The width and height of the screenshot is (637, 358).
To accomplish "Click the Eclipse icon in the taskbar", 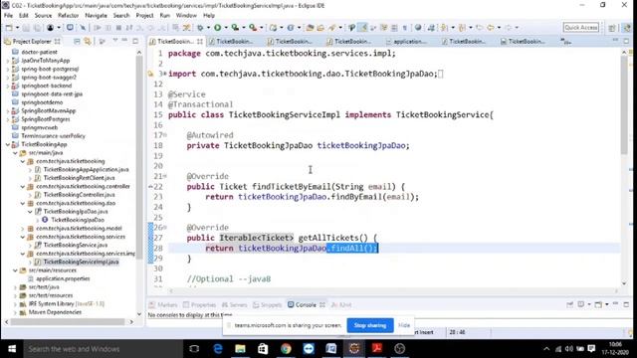I will (354, 349).
